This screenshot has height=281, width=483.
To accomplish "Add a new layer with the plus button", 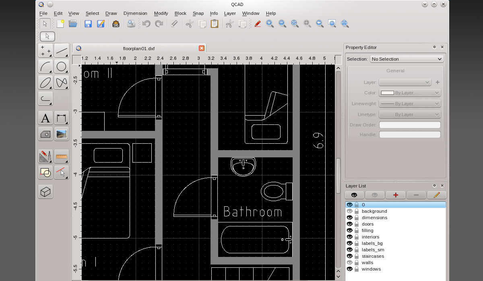I will tap(396, 195).
